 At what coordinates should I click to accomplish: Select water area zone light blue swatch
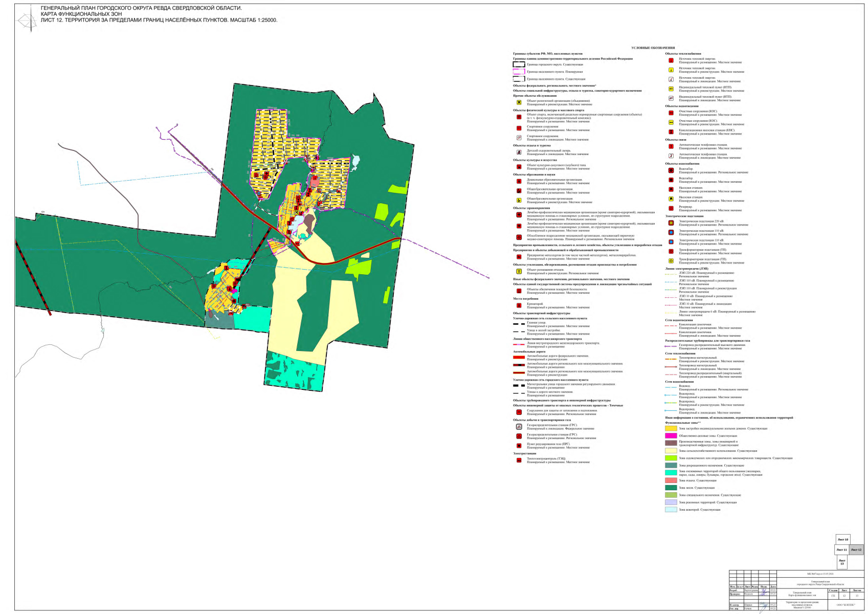click(x=671, y=510)
